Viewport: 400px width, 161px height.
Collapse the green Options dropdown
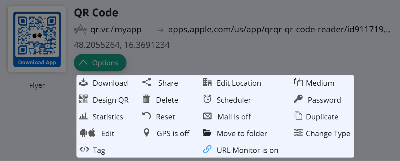pyautogui.click(x=100, y=63)
